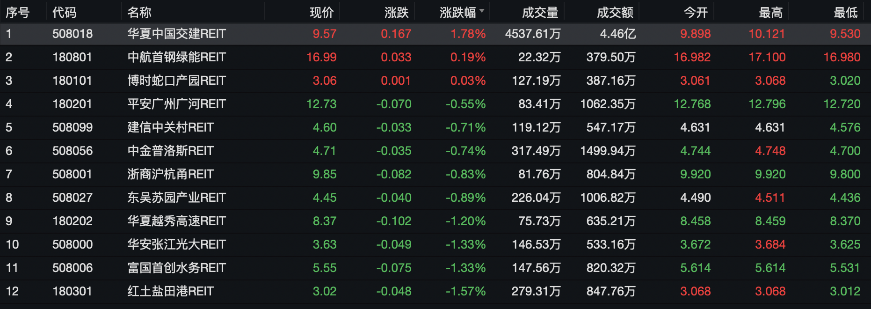Click the 最低 column header
The height and width of the screenshot is (309, 871).
tap(845, 13)
